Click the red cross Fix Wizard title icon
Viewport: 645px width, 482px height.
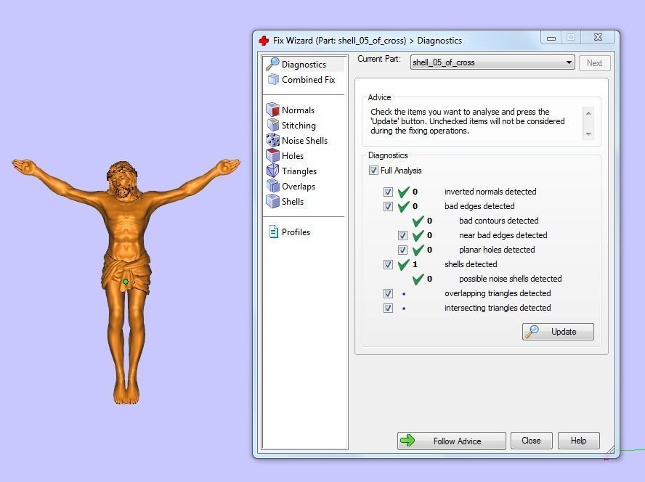click(x=264, y=41)
